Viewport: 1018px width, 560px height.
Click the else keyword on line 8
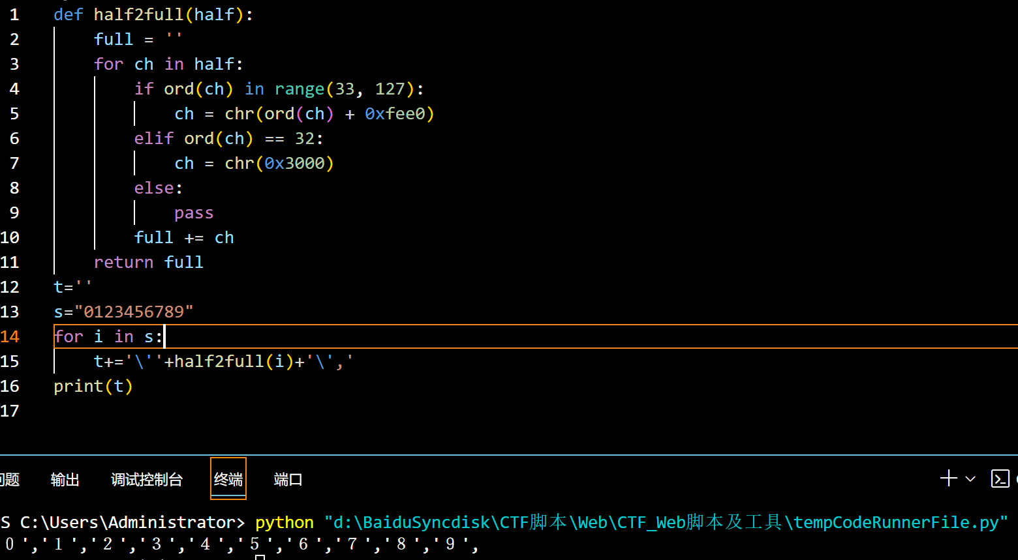coord(154,188)
